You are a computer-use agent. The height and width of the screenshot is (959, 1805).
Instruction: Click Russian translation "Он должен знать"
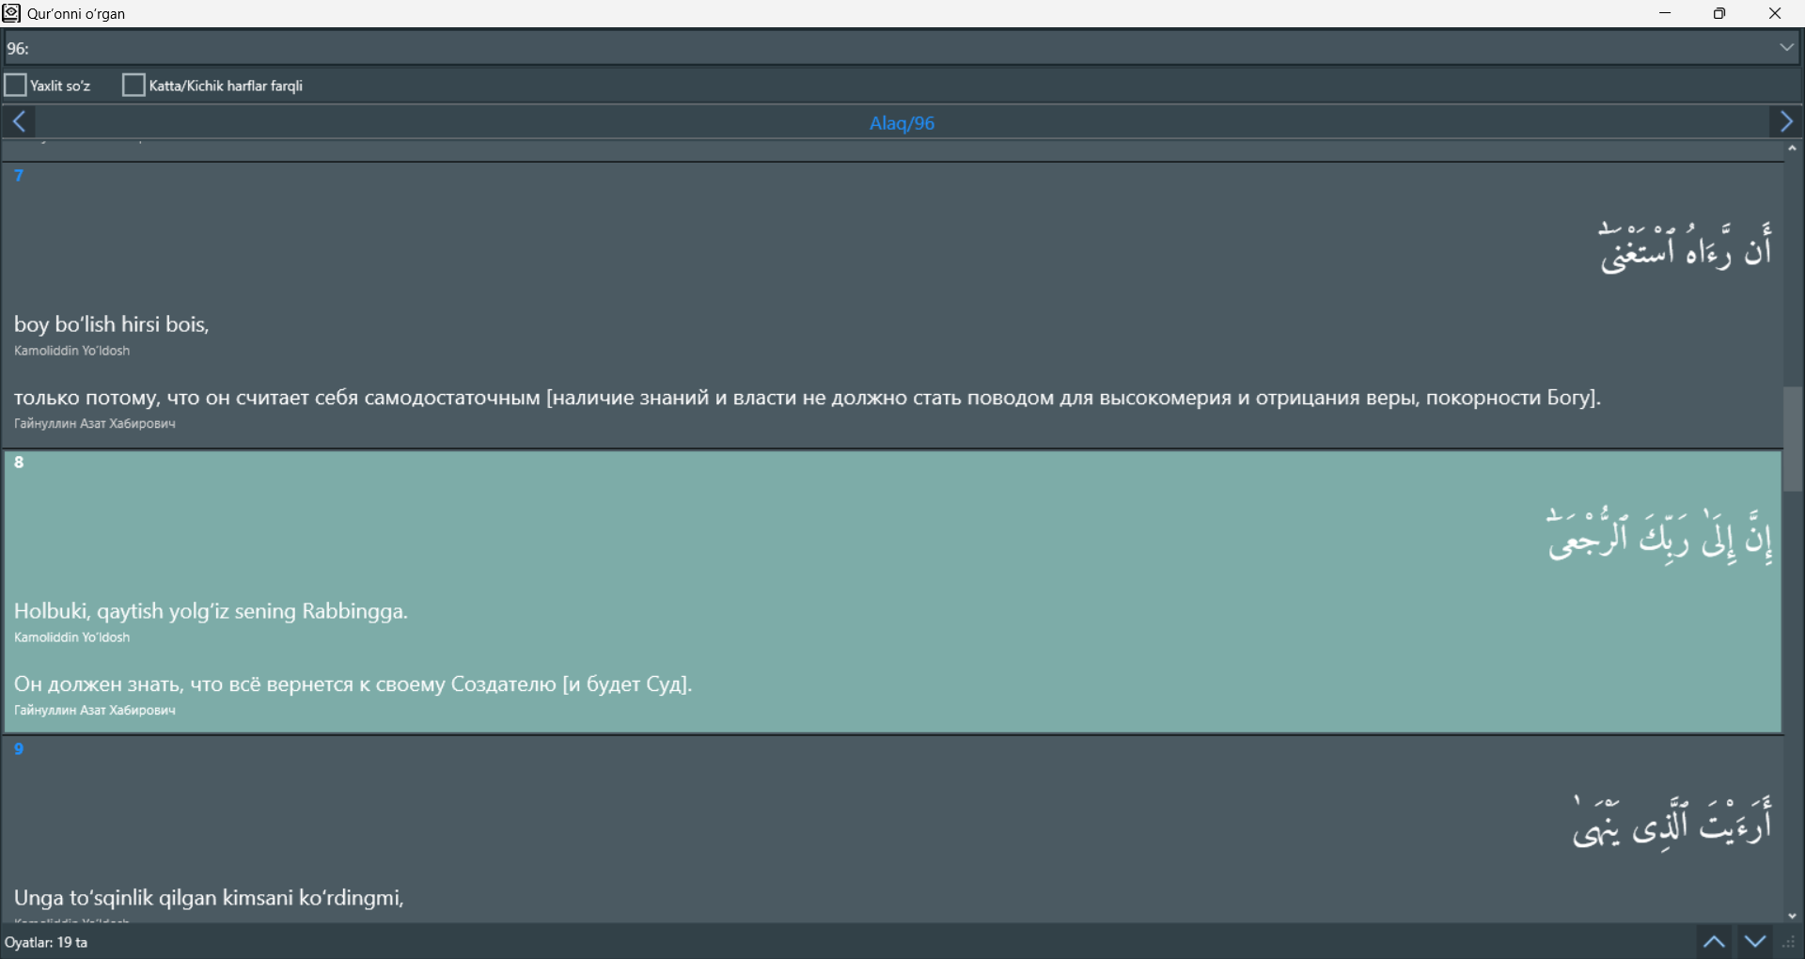pos(353,685)
